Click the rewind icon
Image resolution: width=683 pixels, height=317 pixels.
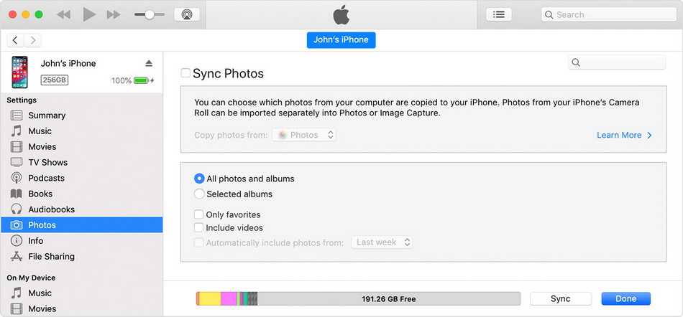point(63,14)
